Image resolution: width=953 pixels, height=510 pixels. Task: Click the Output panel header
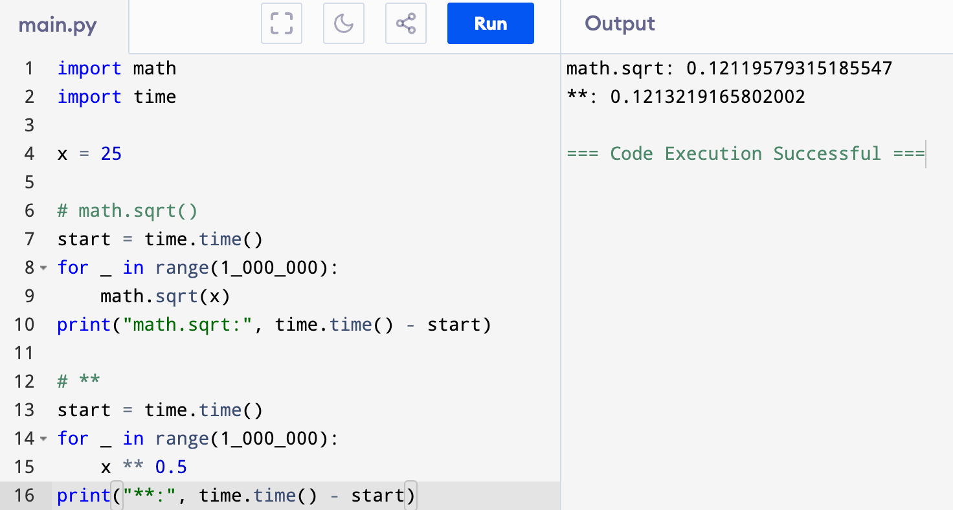[x=619, y=23]
